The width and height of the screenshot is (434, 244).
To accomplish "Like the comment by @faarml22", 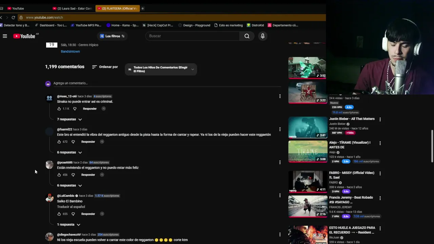I will click(59, 142).
